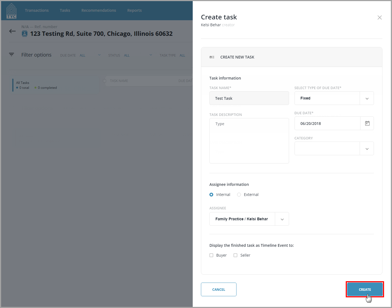
Task: Open the Category dropdown
Action: (x=367, y=149)
